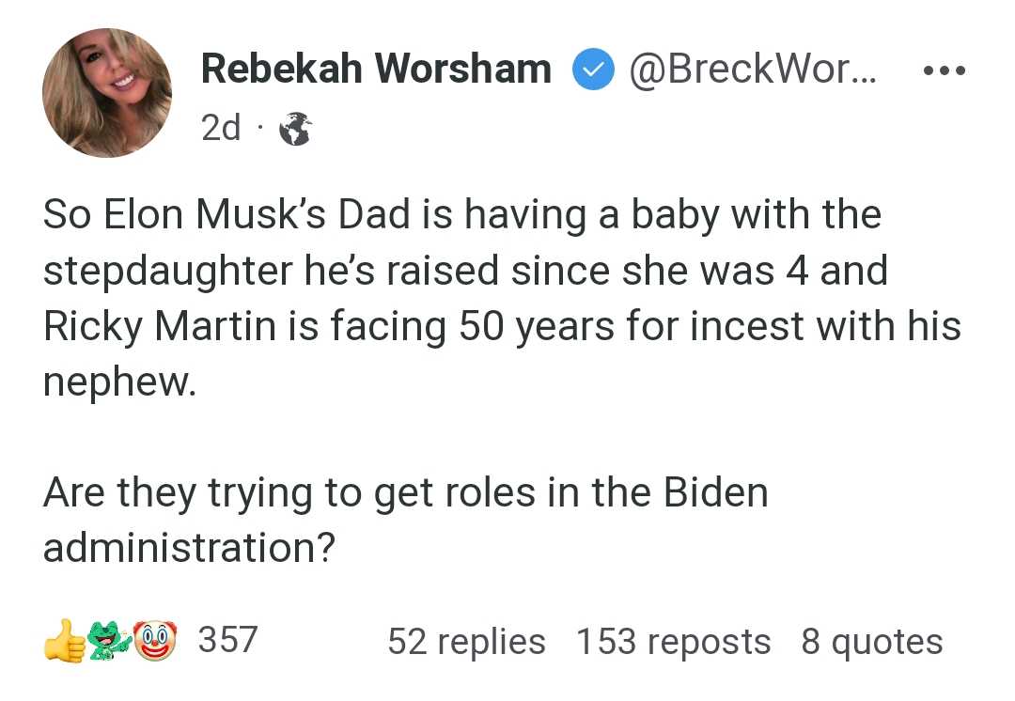Click the clown face reaction emoji
Screen dimensions: 1015x701
(x=155, y=641)
